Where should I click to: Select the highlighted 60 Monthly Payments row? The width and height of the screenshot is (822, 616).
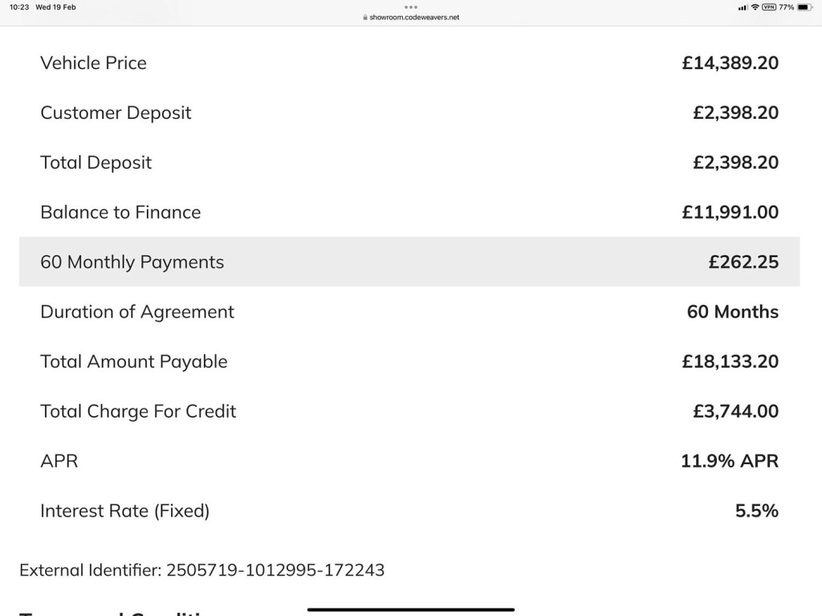tap(409, 262)
